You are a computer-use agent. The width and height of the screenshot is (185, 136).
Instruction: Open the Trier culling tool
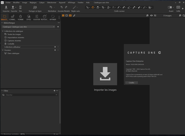(20, 7)
